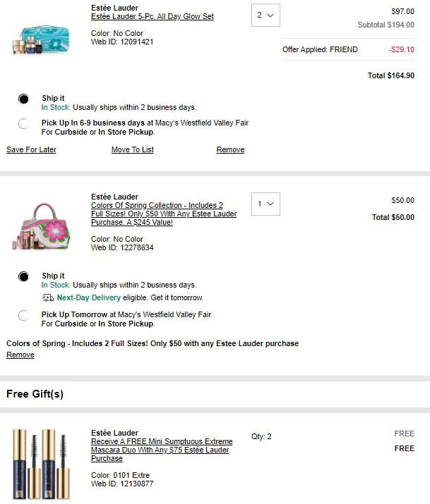Click the FRIEND offer applied text

[320, 49]
